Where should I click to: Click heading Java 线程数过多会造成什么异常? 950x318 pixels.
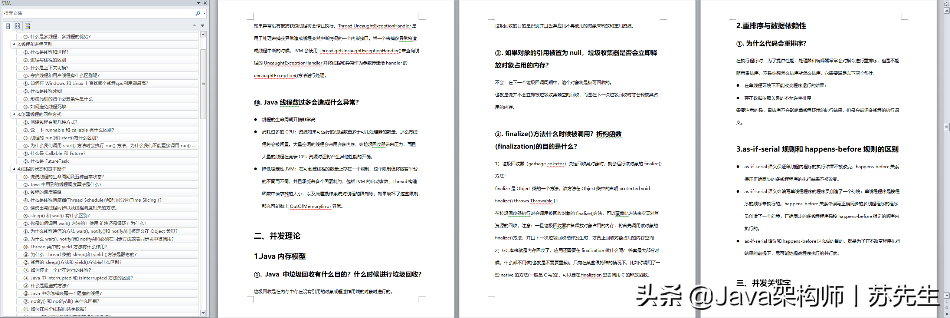[x=306, y=102]
